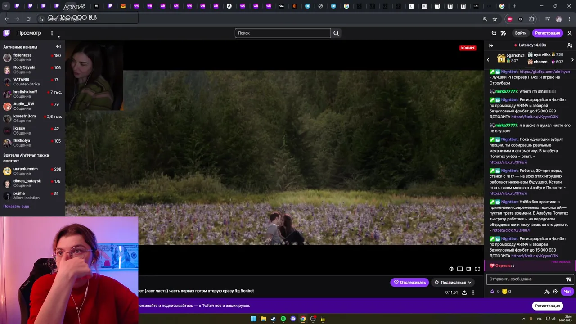Image resolution: width=576 pixels, height=324 pixels.
Task: Open the uuraniummm channel
Action: (32, 171)
